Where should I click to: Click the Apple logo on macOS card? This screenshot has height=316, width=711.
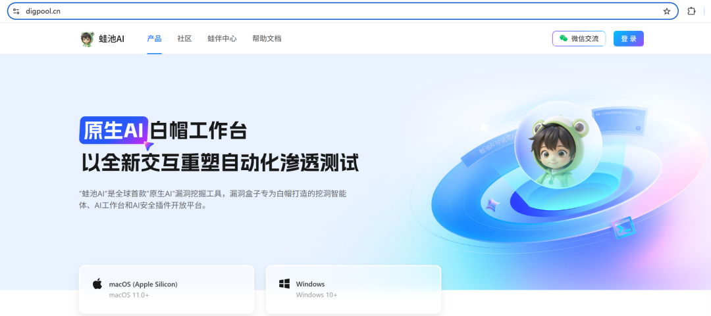pyautogui.click(x=97, y=284)
